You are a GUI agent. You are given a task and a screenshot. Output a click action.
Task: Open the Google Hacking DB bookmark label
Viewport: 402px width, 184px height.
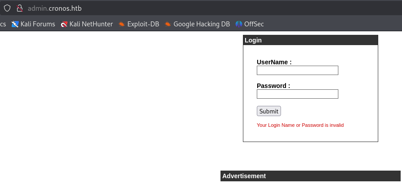tap(201, 24)
